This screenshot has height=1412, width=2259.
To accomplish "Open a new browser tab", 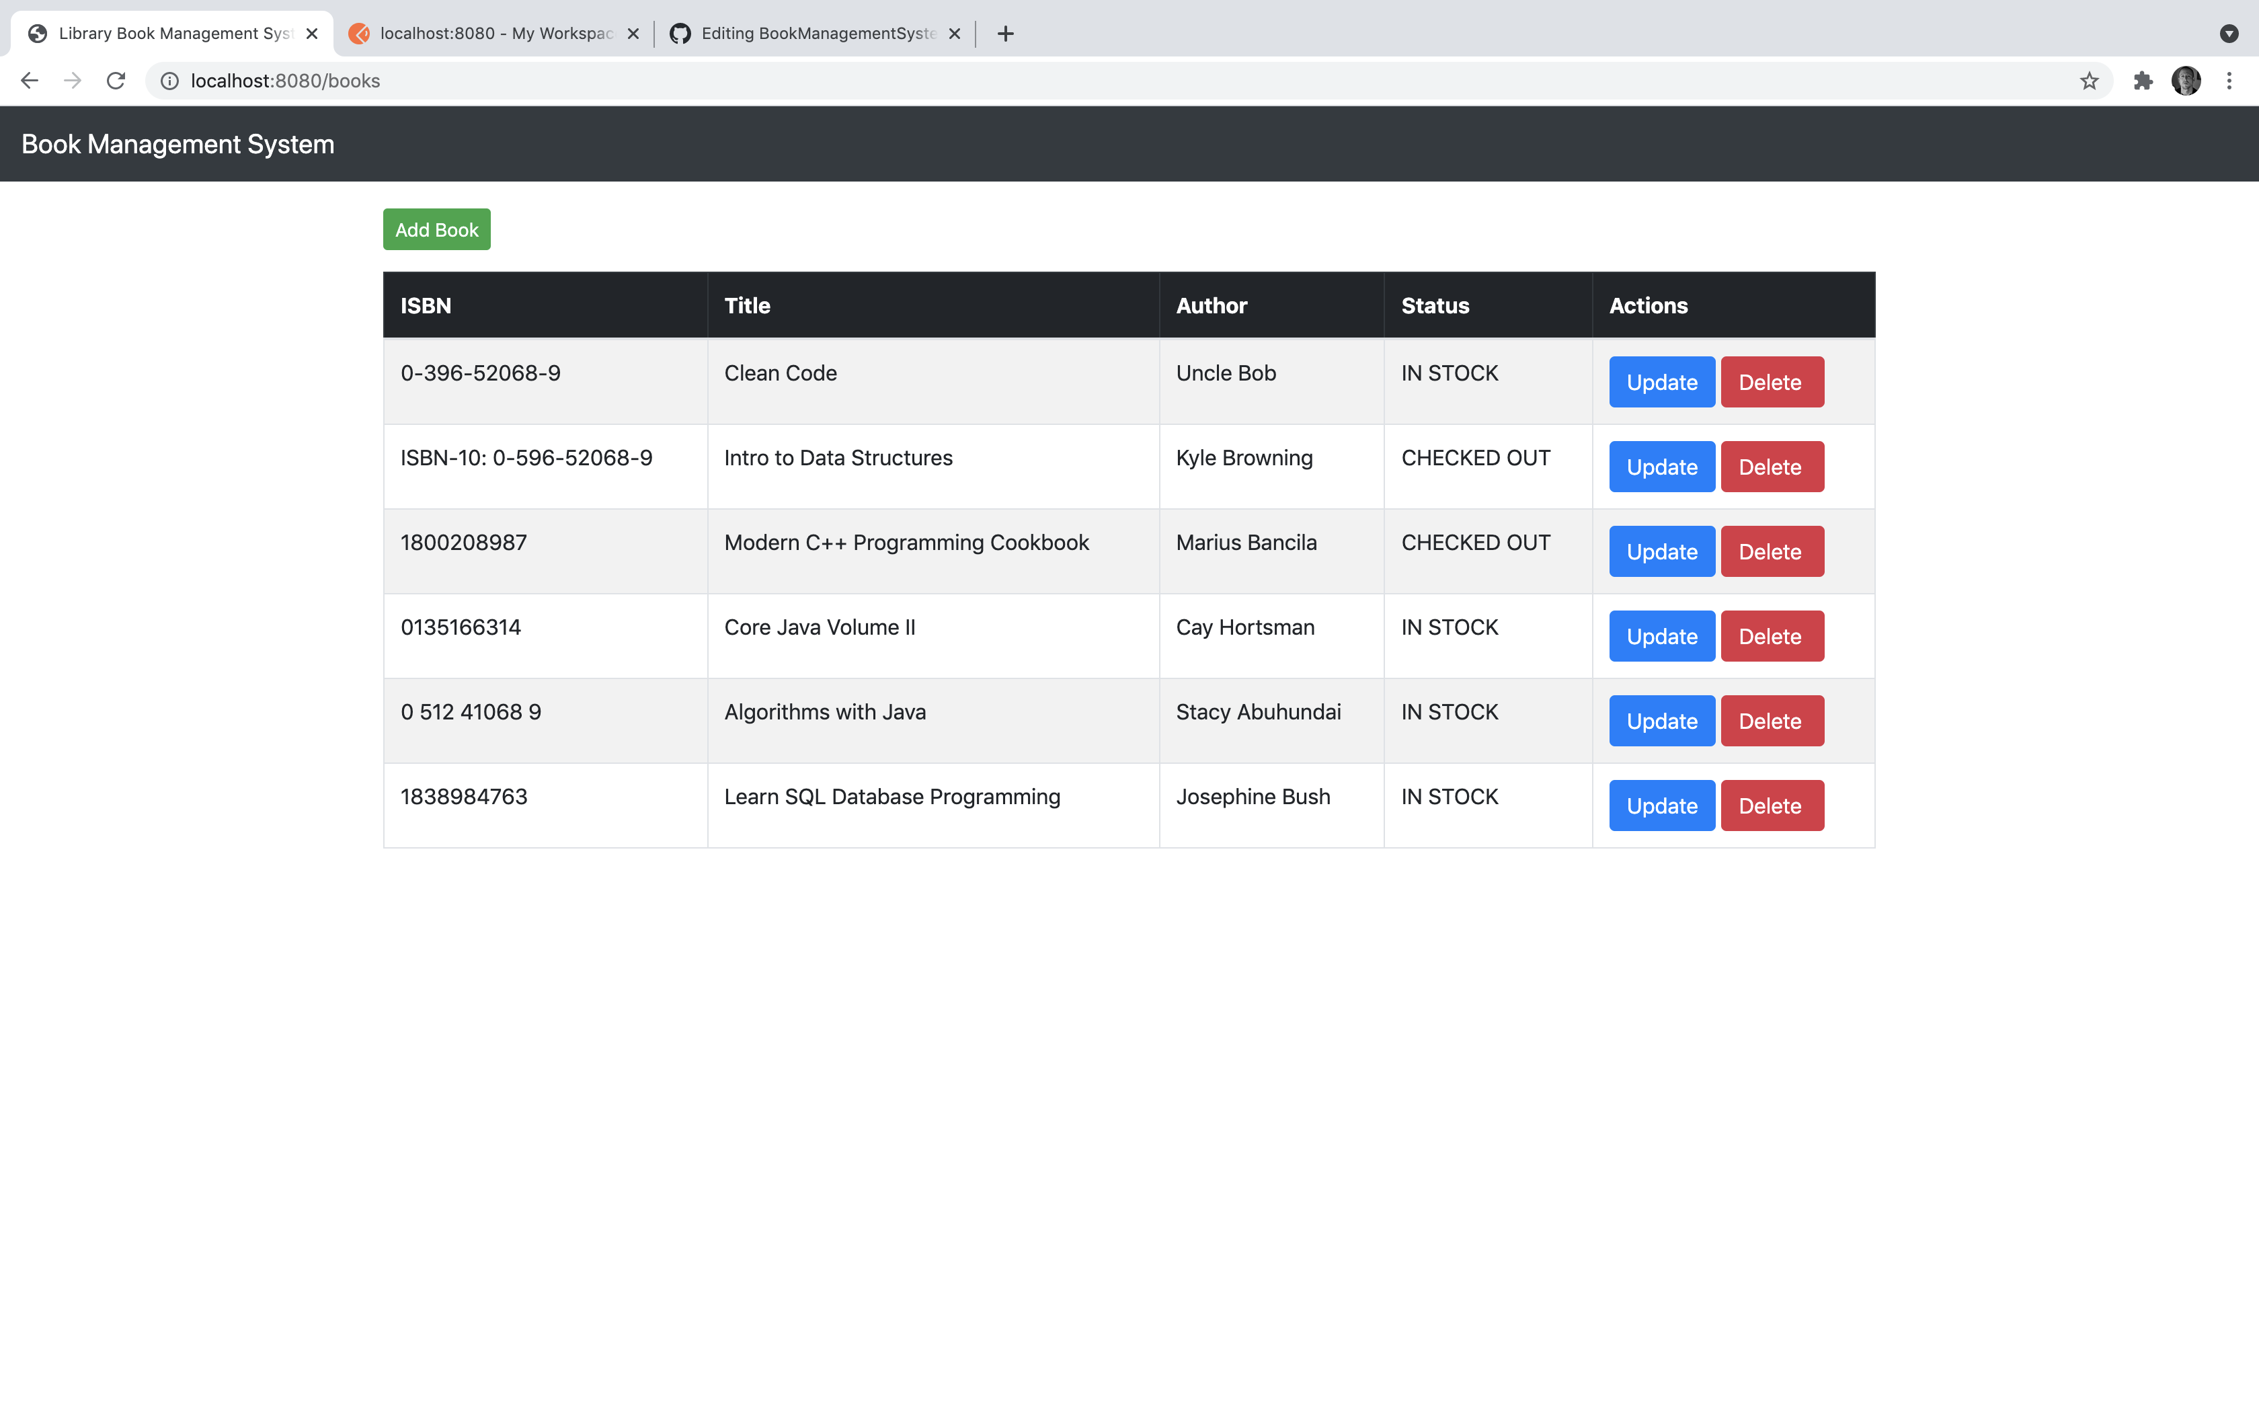I will click(1005, 34).
